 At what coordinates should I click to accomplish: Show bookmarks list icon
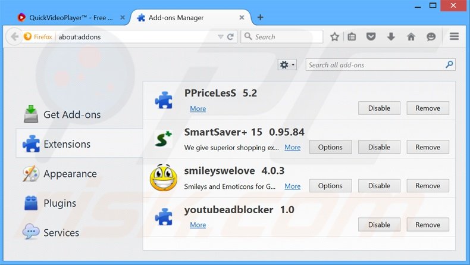tap(352, 36)
